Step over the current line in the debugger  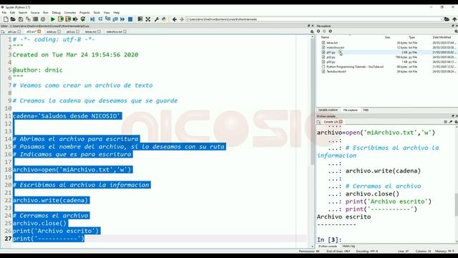click(100, 19)
